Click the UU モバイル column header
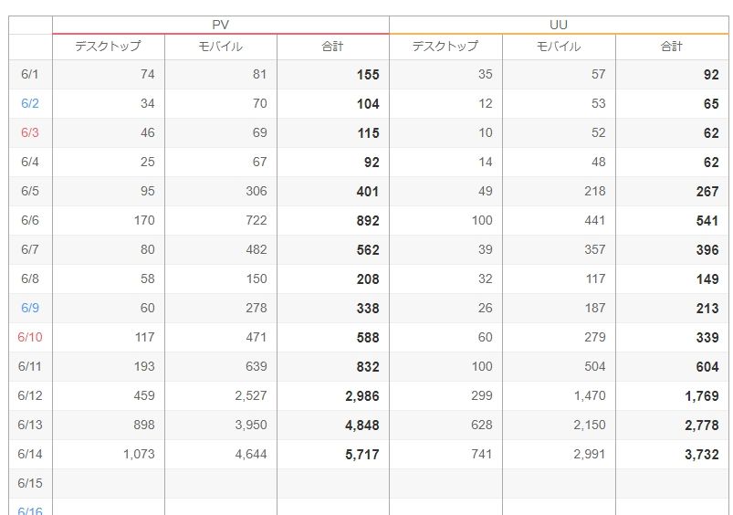Viewport: 733px width, 515px height. [558, 47]
